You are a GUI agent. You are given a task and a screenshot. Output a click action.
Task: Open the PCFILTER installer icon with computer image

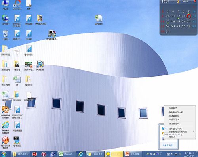[52, 35]
